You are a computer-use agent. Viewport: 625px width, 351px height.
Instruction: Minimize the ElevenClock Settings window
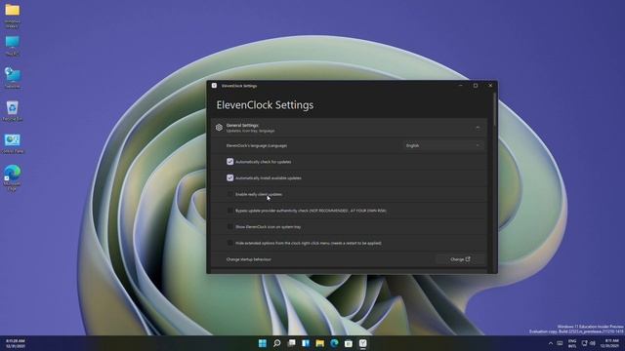point(460,86)
